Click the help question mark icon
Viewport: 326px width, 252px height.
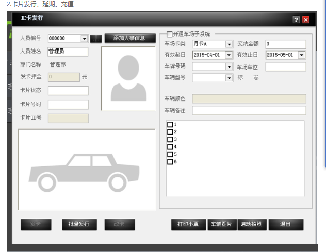296,20
